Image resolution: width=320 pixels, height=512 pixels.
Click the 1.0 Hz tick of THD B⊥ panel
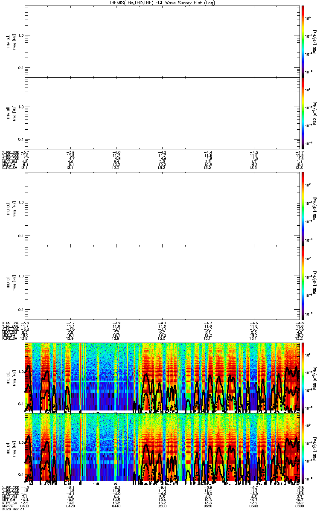pos(21,202)
